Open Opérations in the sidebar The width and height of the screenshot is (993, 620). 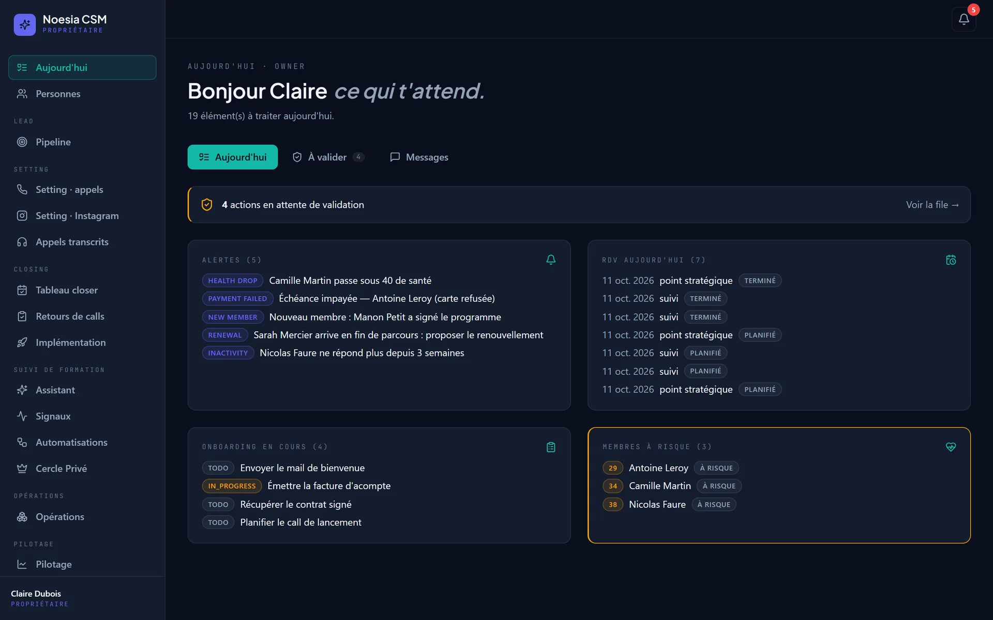tap(82, 517)
